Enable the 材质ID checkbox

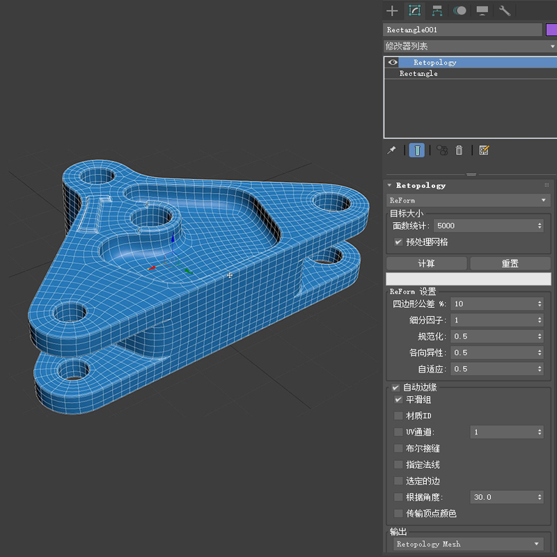click(x=397, y=416)
